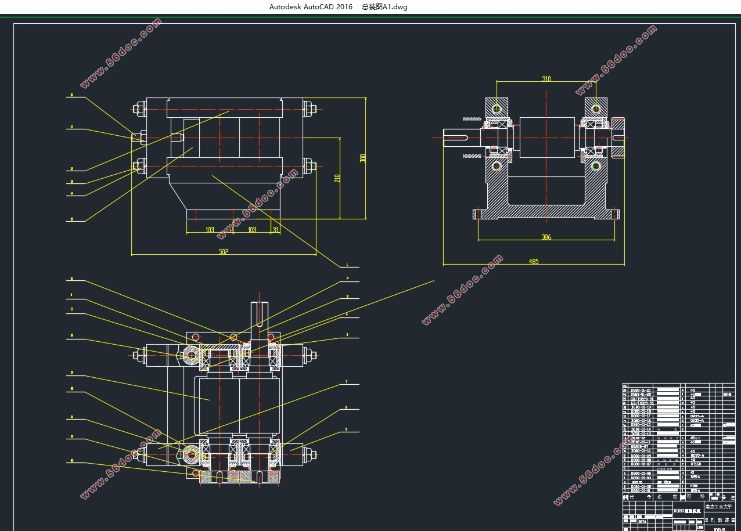This screenshot has width=741, height=531.
Task: Select the 300 vertical dimension text
Action: pos(363,158)
